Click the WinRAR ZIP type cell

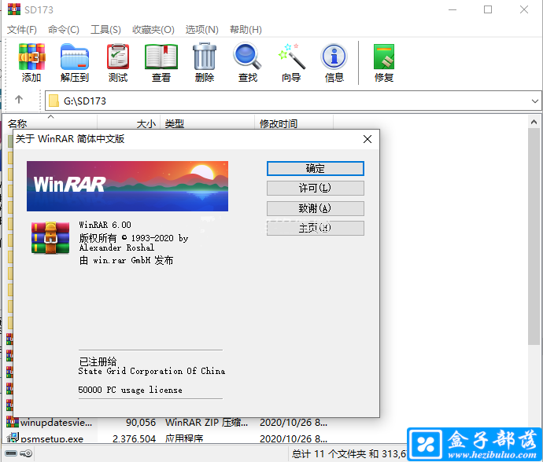(206, 422)
